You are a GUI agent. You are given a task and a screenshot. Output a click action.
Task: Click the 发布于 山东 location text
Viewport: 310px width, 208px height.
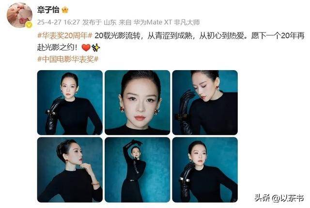coord(99,22)
